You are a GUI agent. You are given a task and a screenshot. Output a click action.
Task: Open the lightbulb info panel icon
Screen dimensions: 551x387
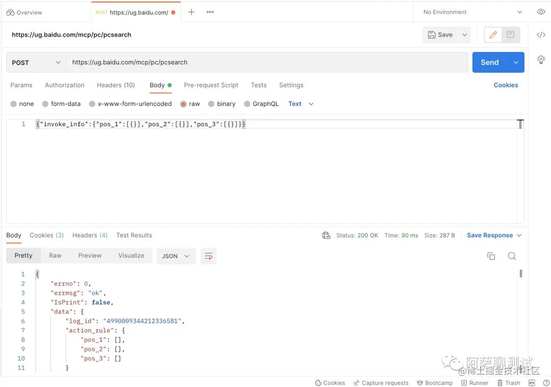tap(541, 59)
